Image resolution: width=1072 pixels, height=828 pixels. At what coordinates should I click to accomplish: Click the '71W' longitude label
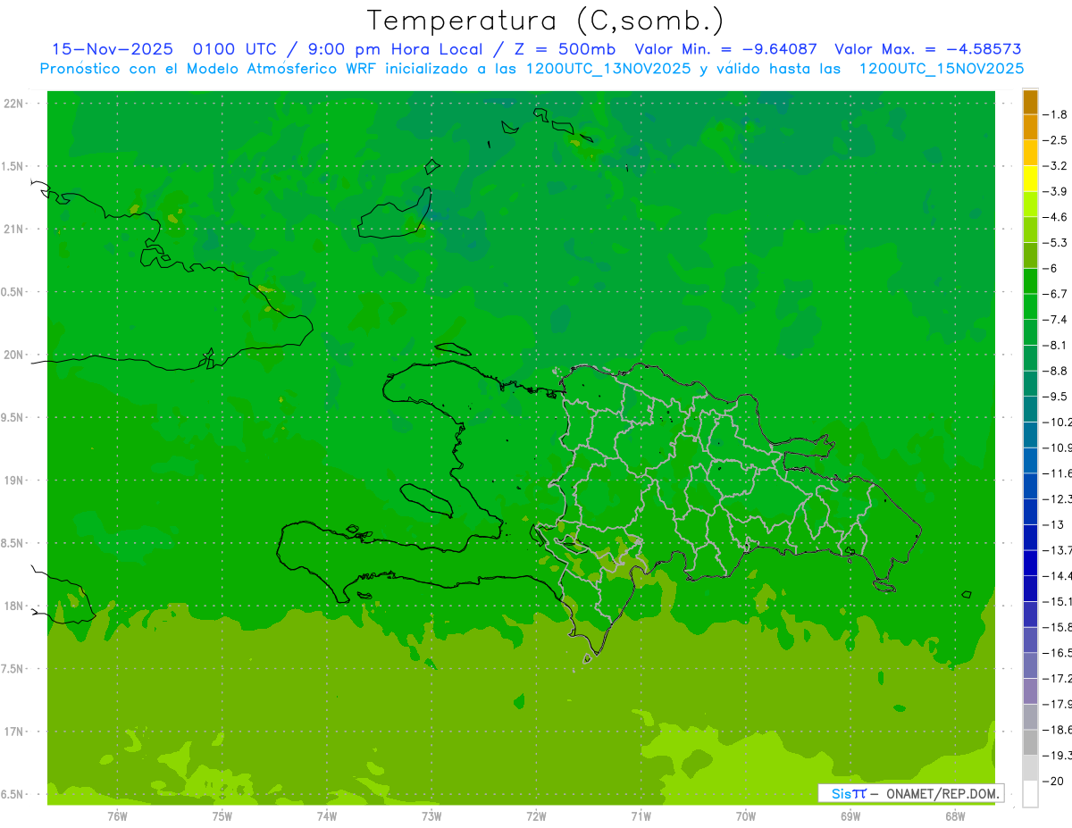(641, 816)
